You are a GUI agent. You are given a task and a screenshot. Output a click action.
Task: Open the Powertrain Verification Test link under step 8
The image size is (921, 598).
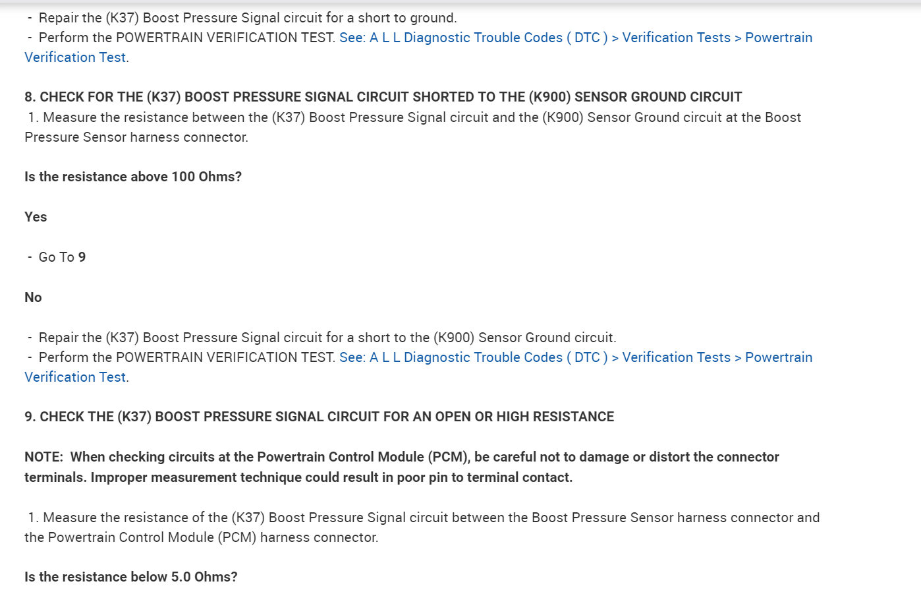click(575, 357)
